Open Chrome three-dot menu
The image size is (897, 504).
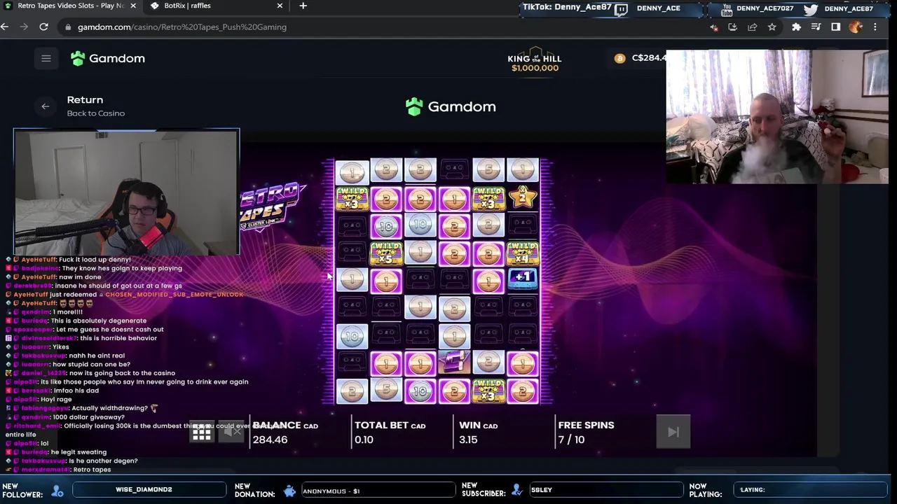[875, 27]
